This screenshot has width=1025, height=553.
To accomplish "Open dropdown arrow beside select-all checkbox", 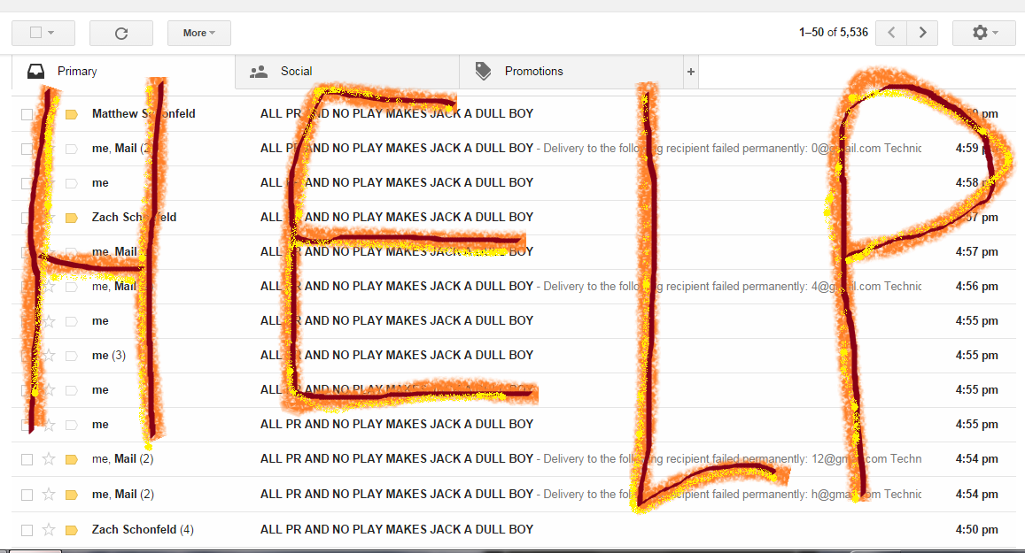I will pyautogui.click(x=50, y=33).
